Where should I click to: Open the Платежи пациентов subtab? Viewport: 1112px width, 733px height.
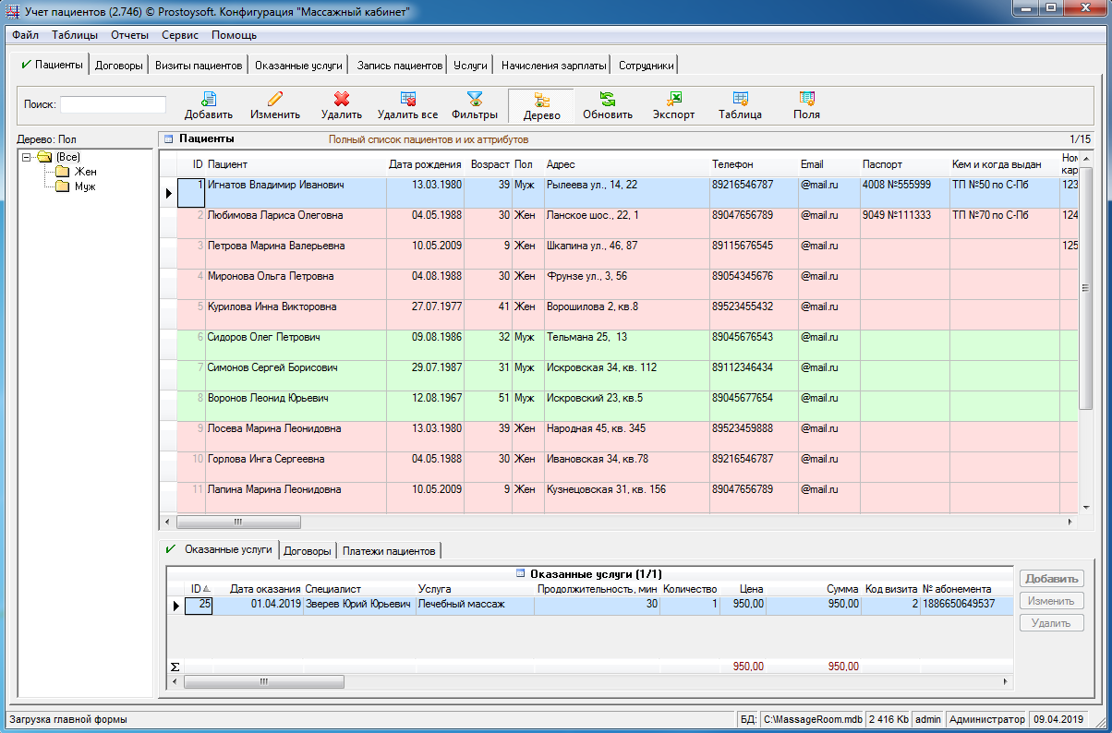coord(388,551)
